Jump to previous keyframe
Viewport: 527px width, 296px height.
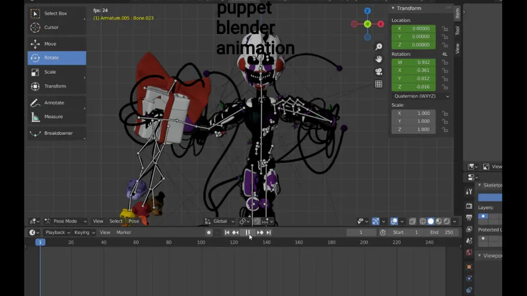tap(235, 233)
